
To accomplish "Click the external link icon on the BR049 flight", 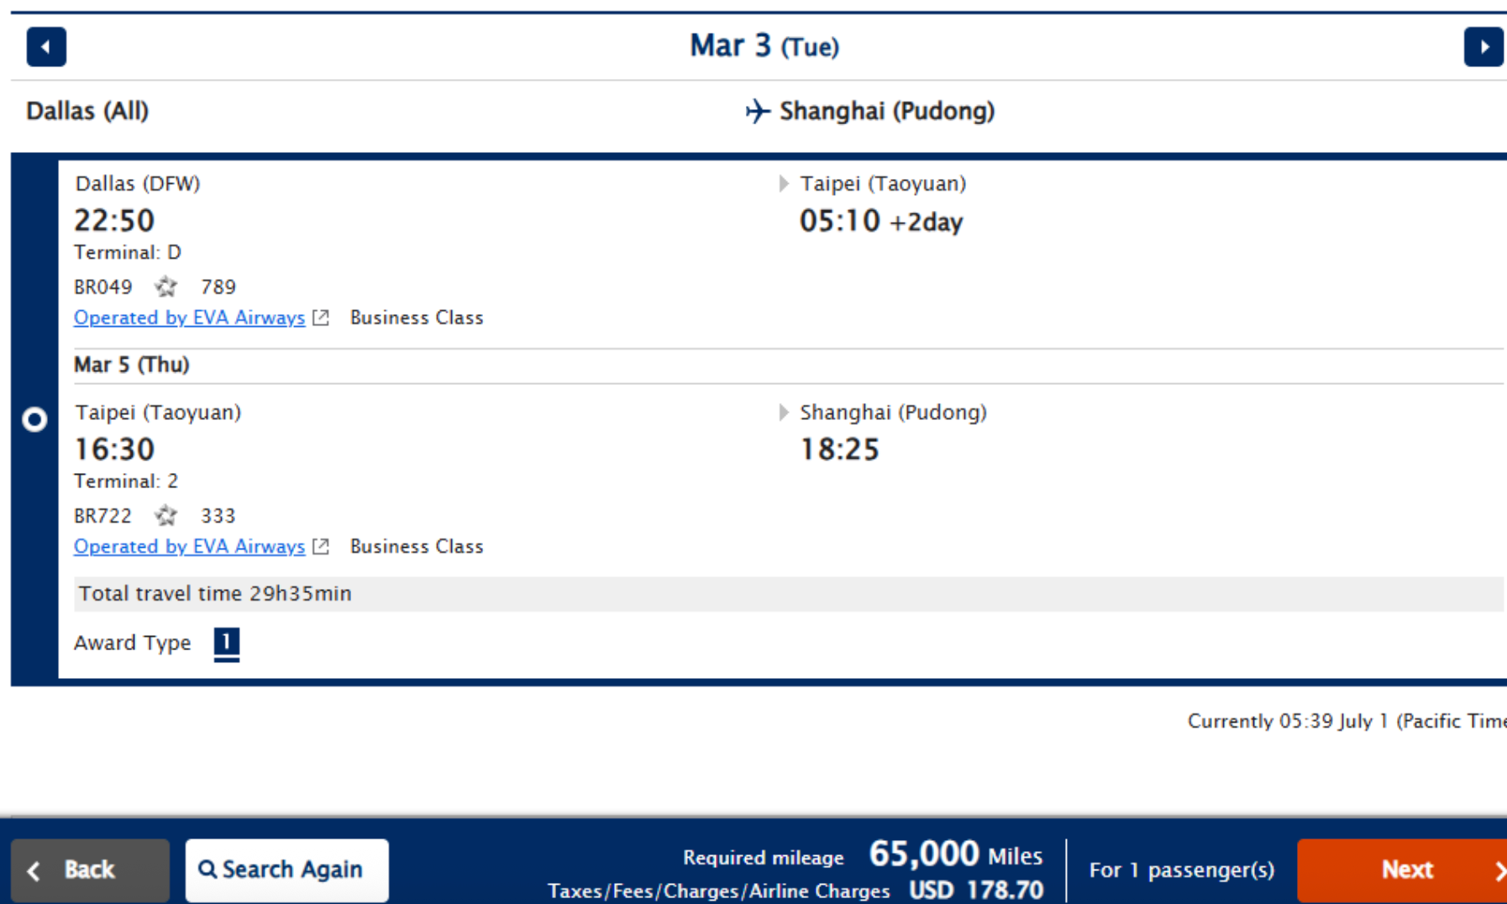I will 320,318.
